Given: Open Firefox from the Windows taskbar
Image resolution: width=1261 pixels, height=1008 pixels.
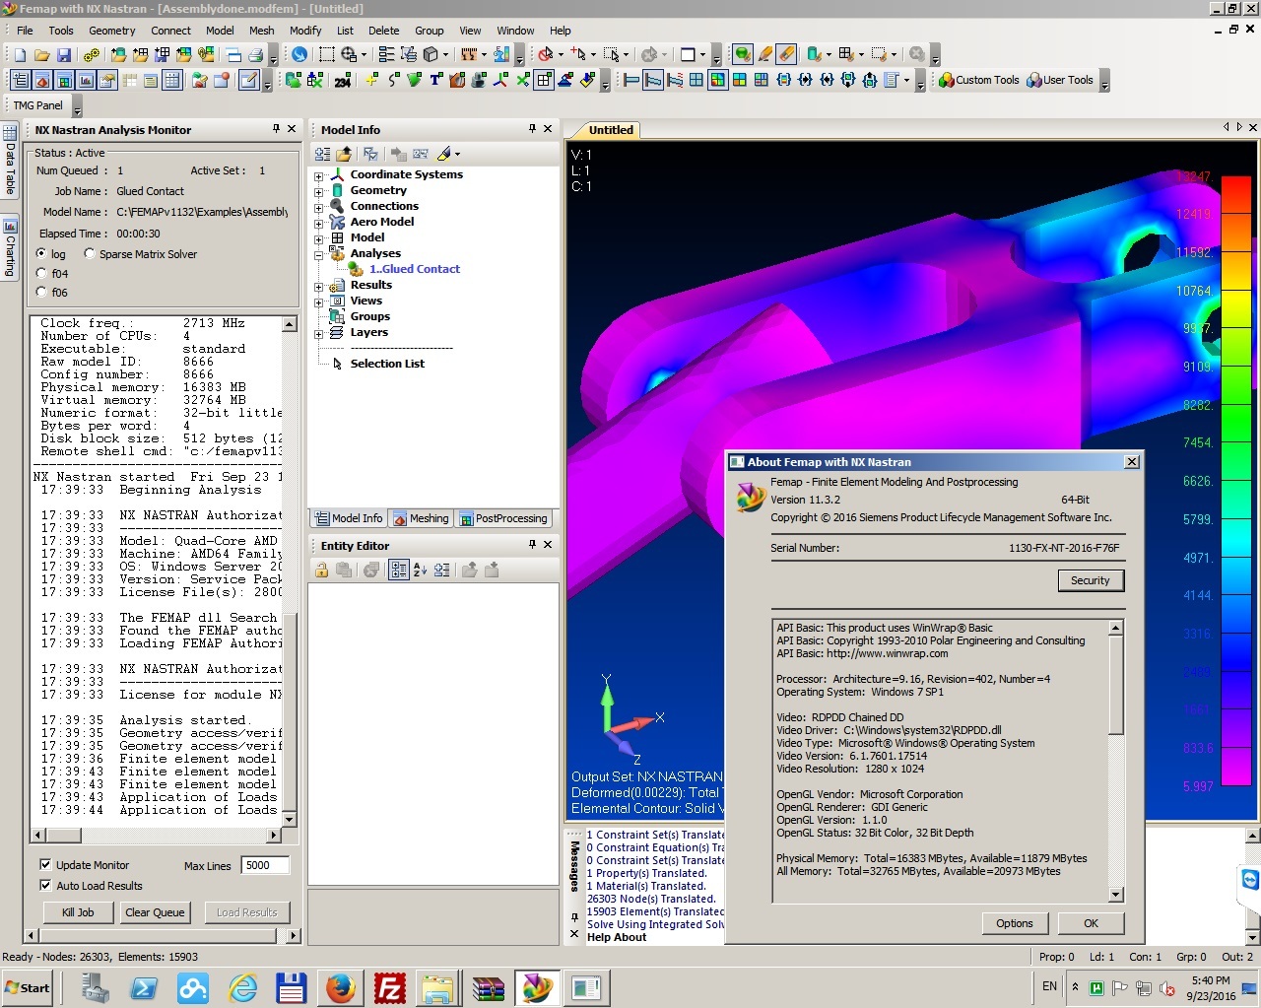Looking at the screenshot, I should (x=341, y=987).
